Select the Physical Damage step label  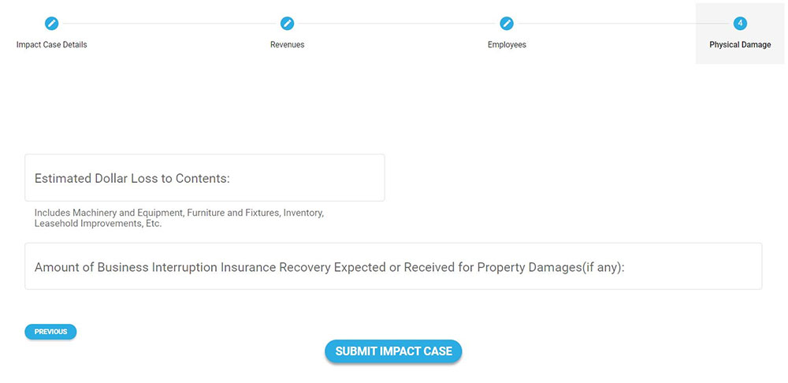[x=740, y=45]
